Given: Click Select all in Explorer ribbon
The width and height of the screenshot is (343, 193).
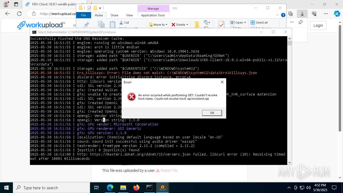Looking at the screenshot, I should [259, 23].
